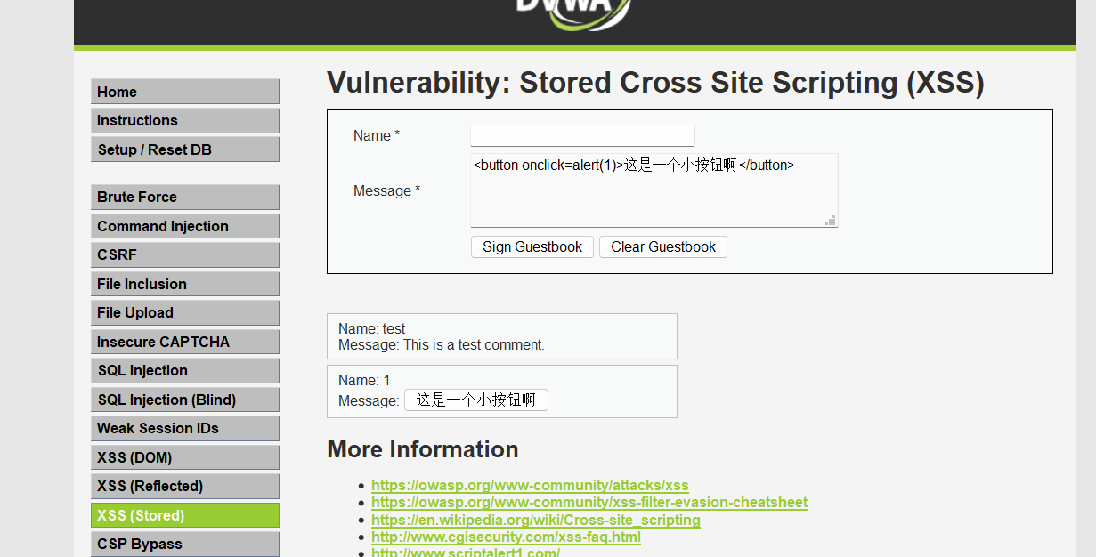Open the Instructions page
Image resolution: width=1096 pixels, height=557 pixels.
click(x=185, y=120)
